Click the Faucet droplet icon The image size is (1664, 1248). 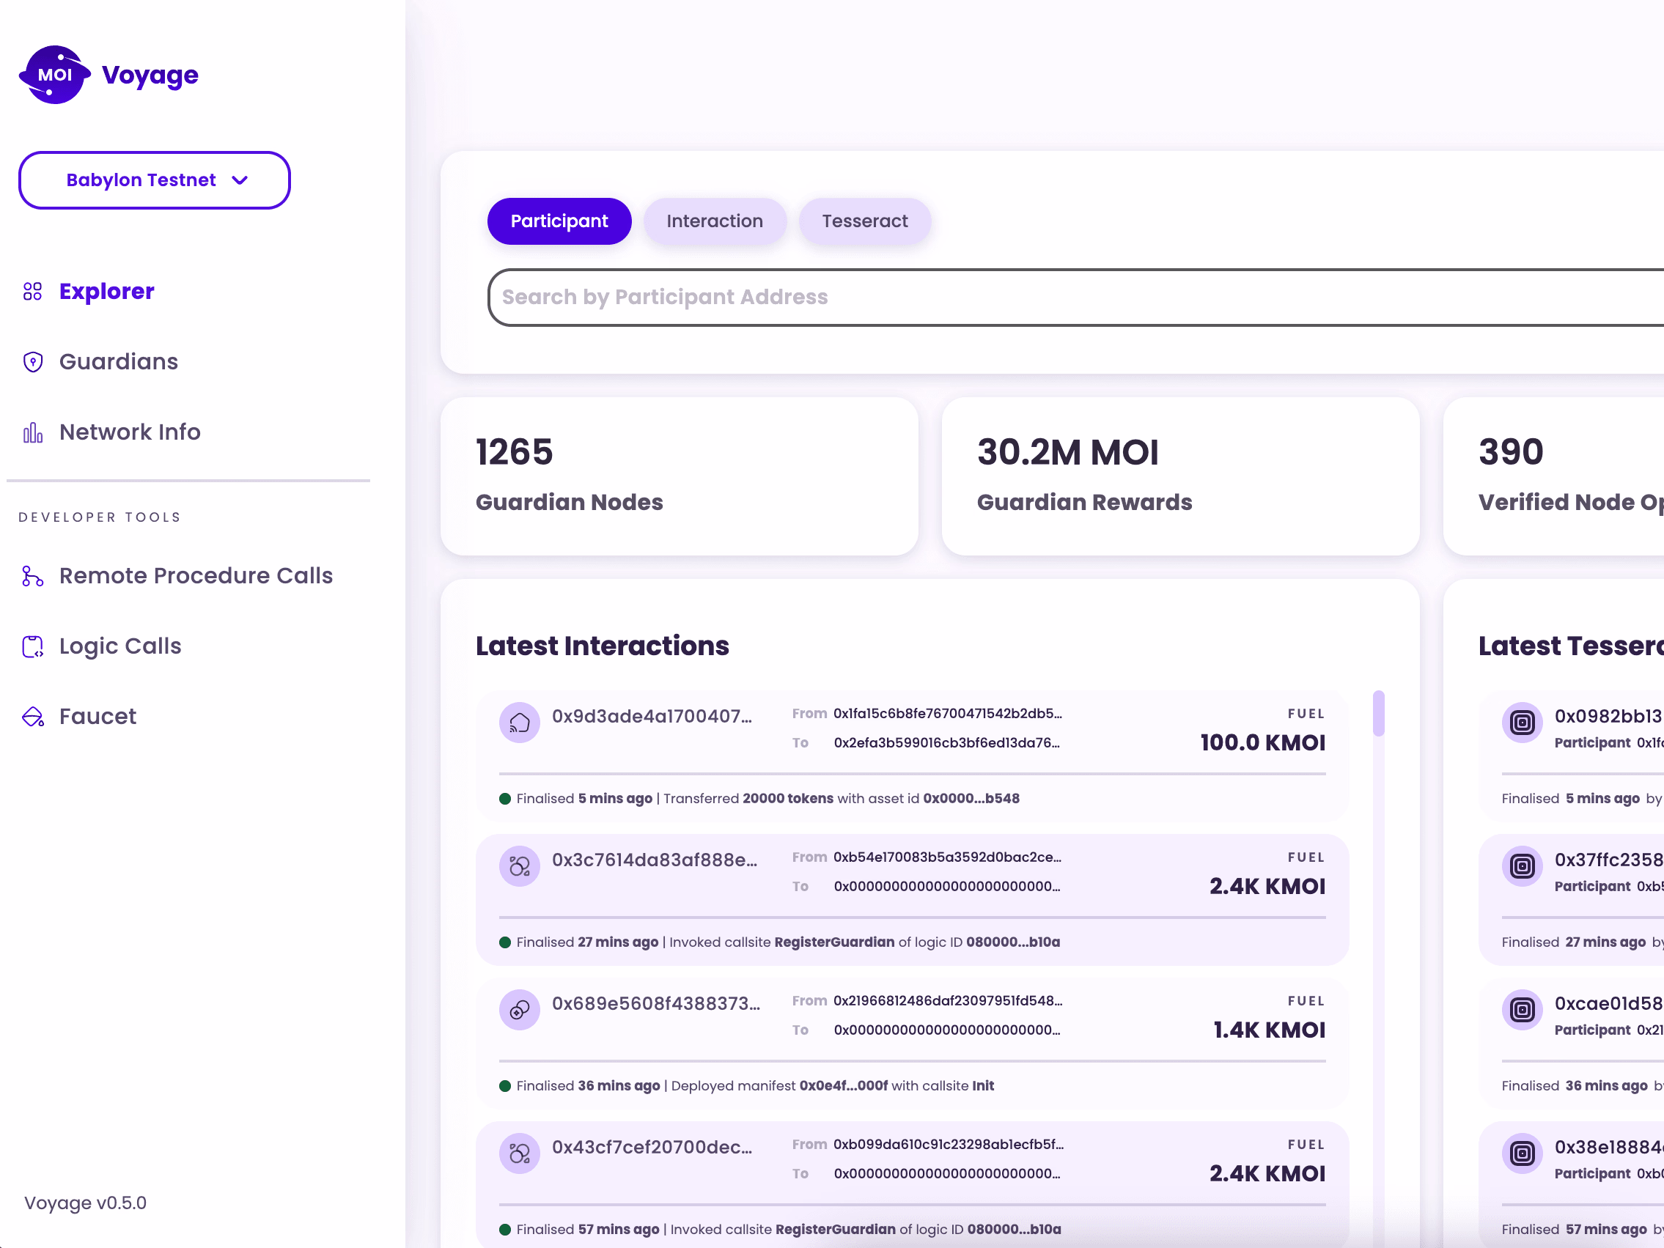(x=32, y=717)
